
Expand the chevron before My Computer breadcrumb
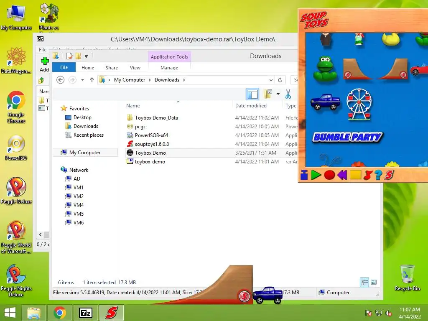pos(110,80)
